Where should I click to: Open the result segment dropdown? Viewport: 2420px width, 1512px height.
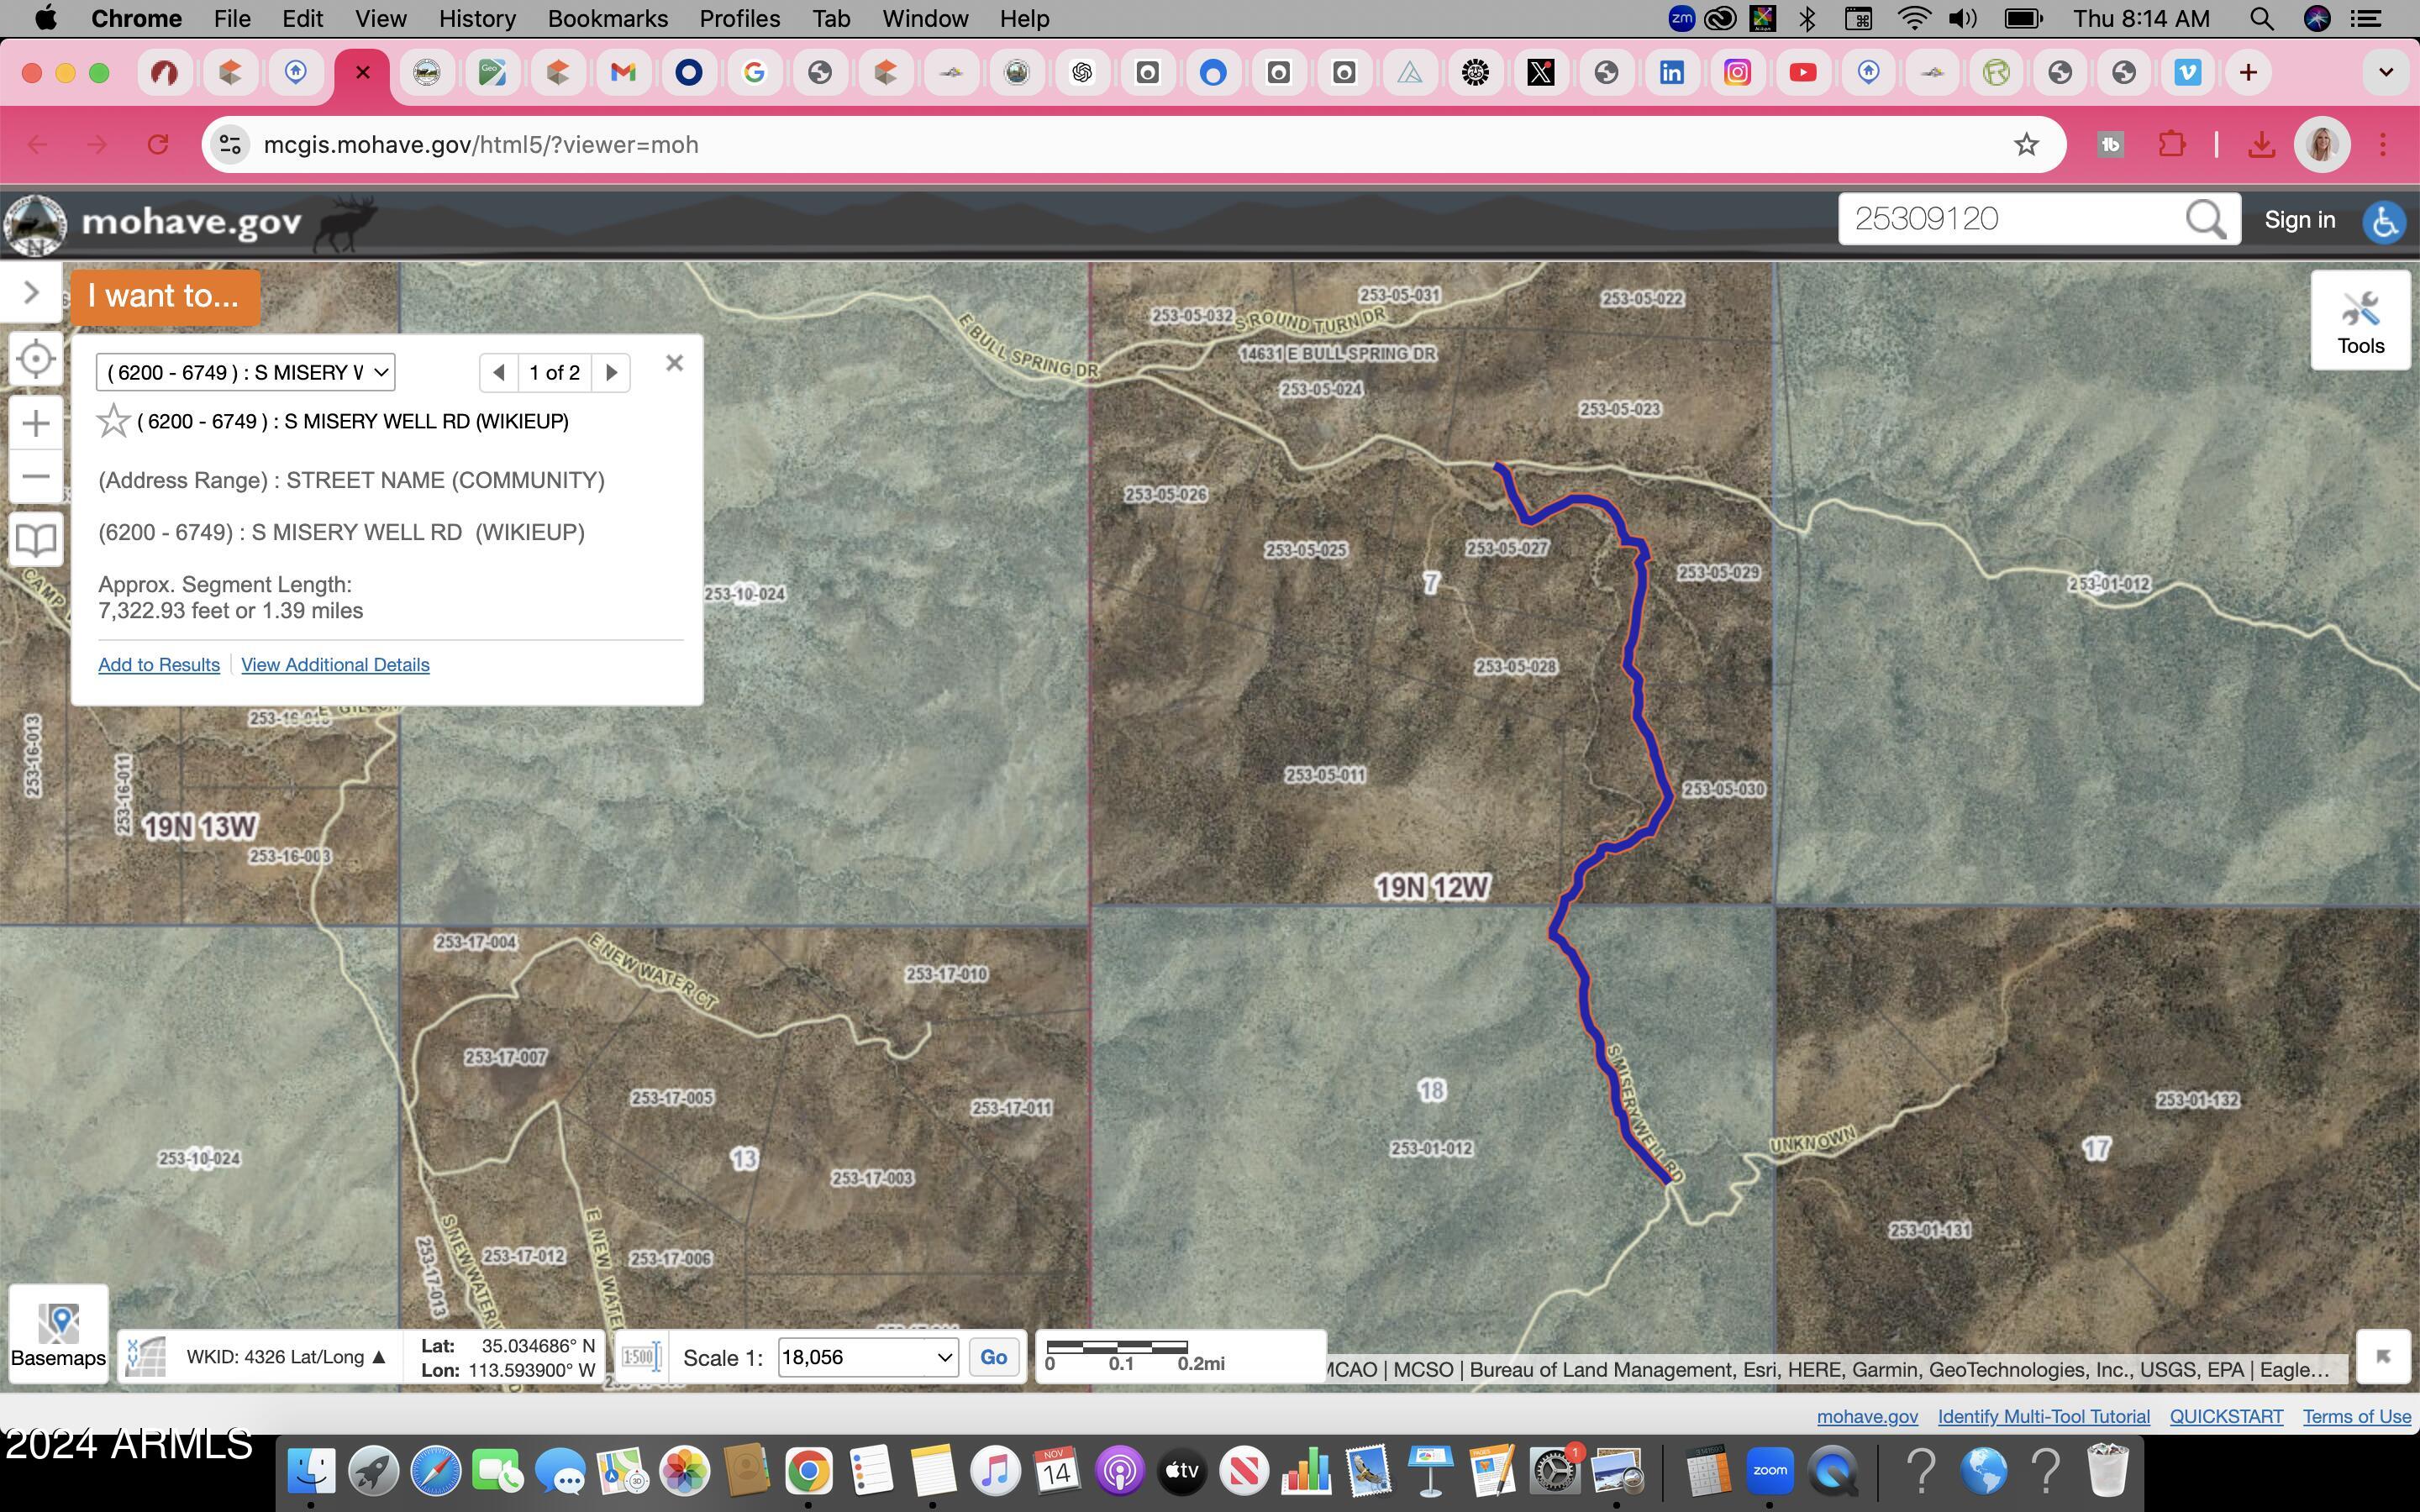245,371
